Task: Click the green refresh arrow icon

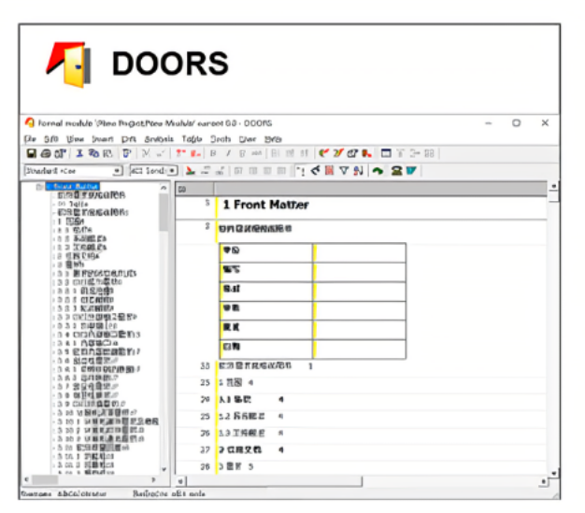Action: point(378,171)
